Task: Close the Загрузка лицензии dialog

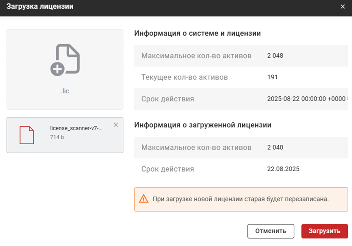Action: pos(343,7)
